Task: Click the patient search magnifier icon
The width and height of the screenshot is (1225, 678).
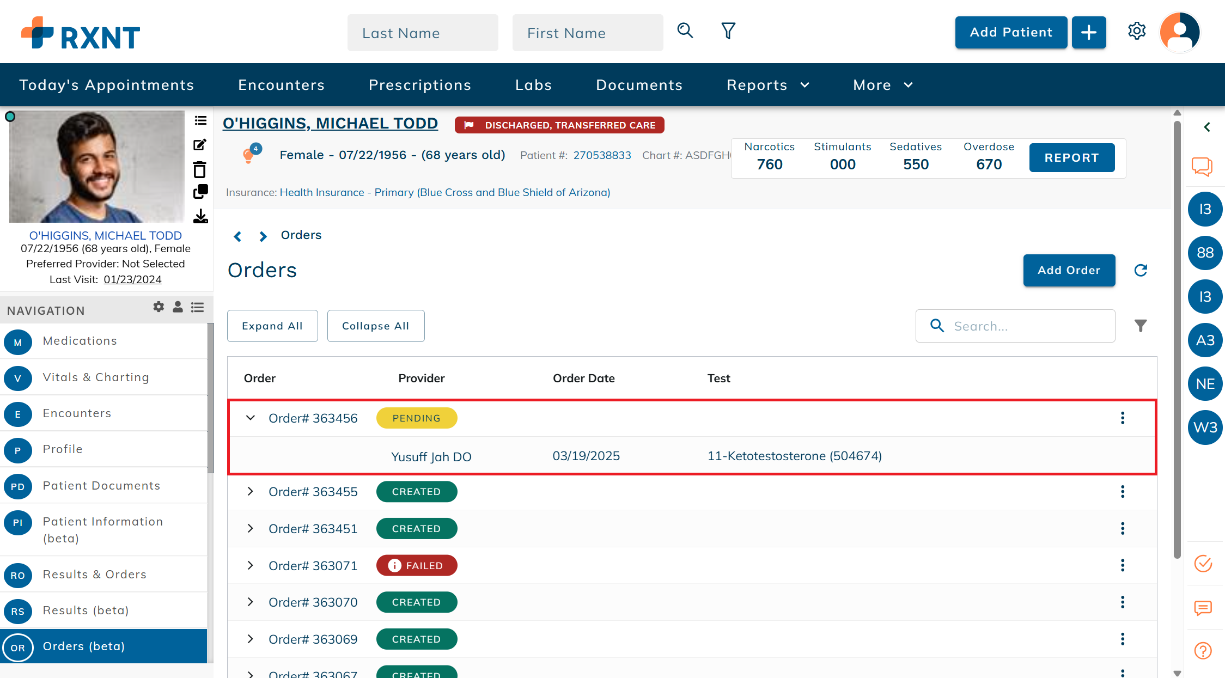Action: 685,31
